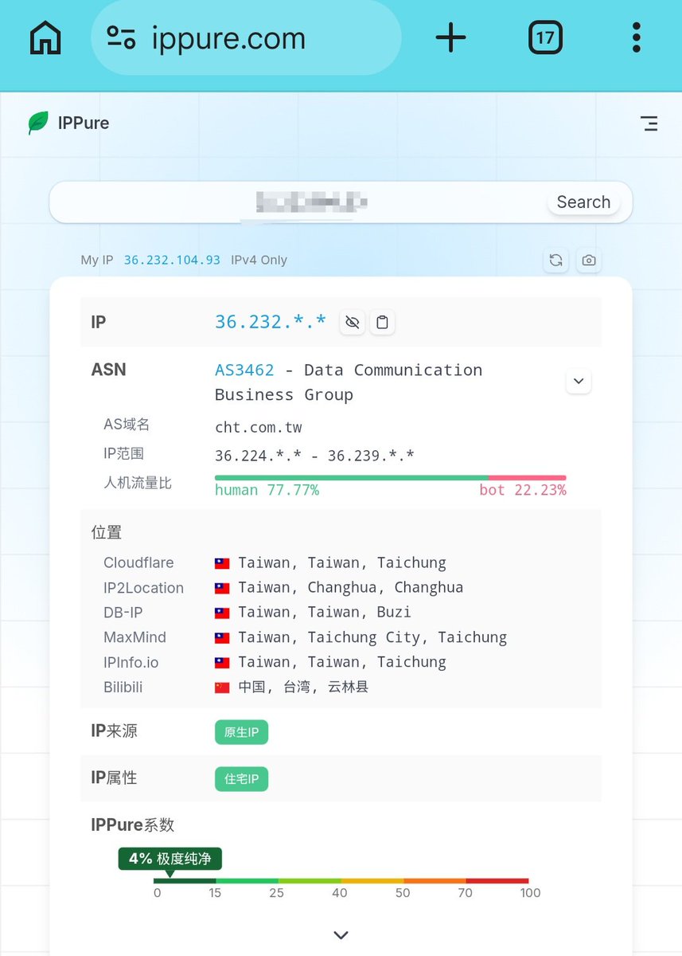Screen dimensions: 682x956
Task: Open browser three-dot menu
Action: tap(636, 37)
